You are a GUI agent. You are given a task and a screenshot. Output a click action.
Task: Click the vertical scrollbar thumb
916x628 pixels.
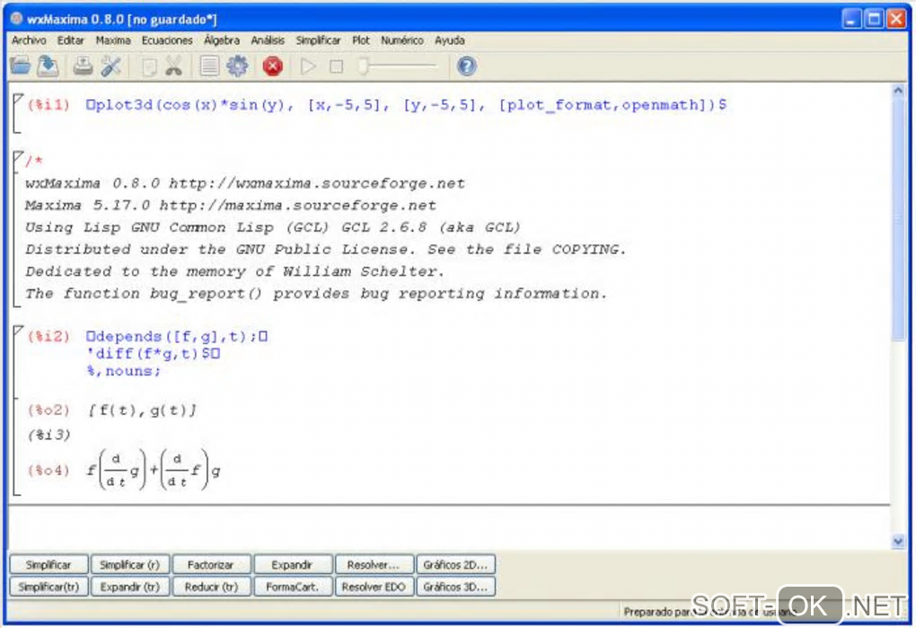coord(898,219)
